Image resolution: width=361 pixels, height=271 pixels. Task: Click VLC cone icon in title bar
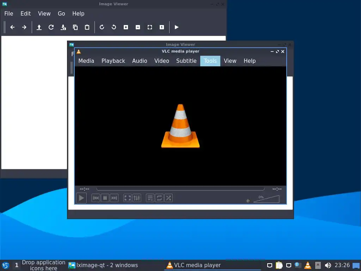tap(79, 52)
